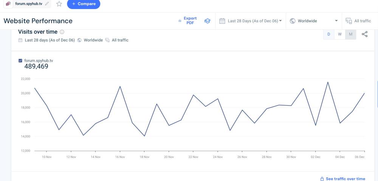This screenshot has width=378, height=181.
Task: Click the star favorite icon
Action: tap(59, 4)
